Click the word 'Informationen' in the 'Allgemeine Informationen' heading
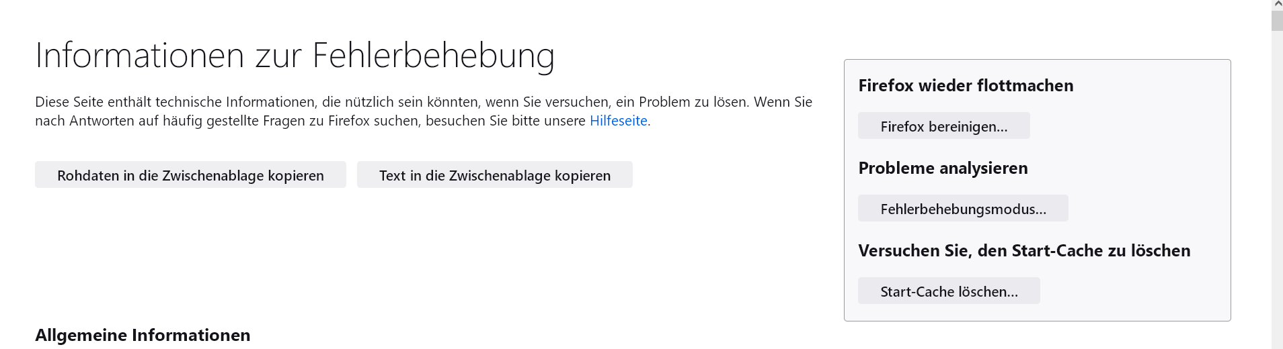Image resolution: width=1283 pixels, height=349 pixels. coord(191,335)
